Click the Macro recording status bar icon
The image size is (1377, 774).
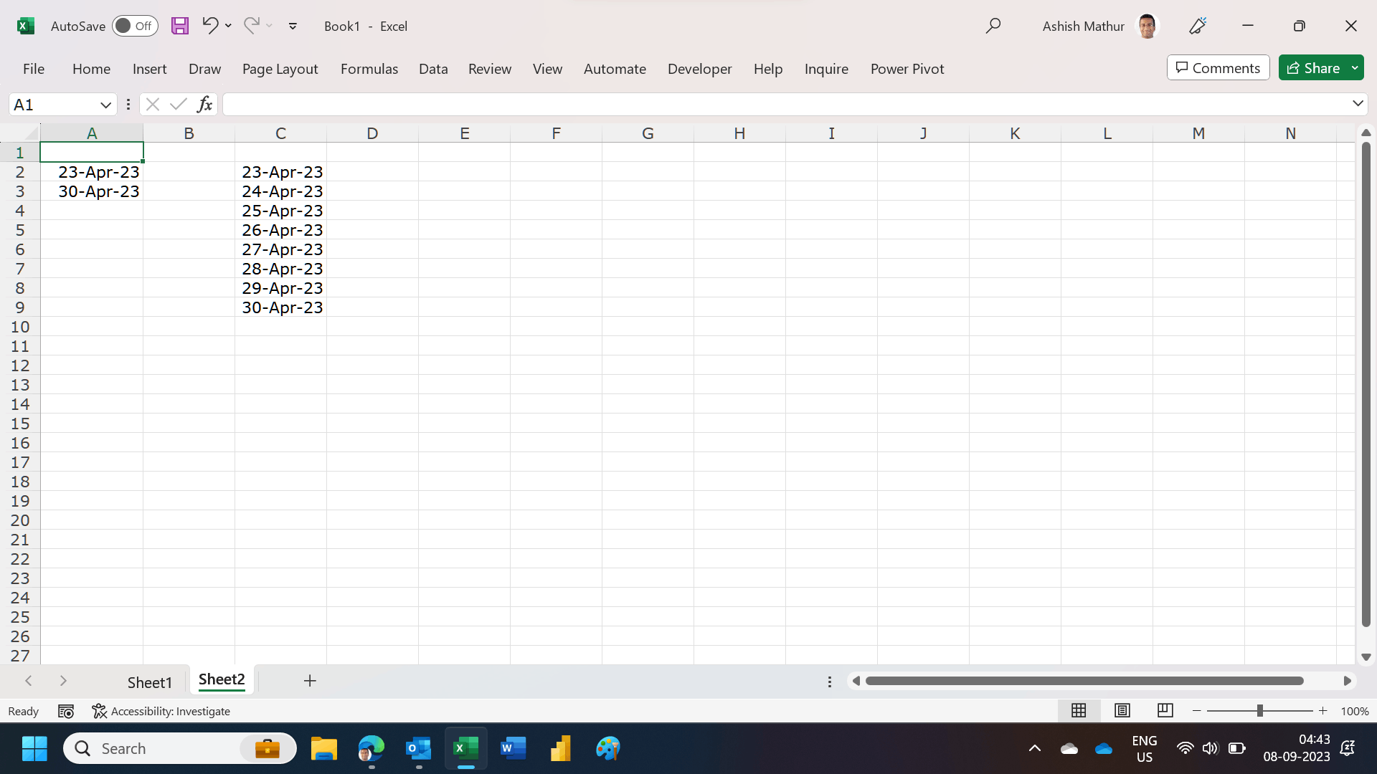click(66, 711)
